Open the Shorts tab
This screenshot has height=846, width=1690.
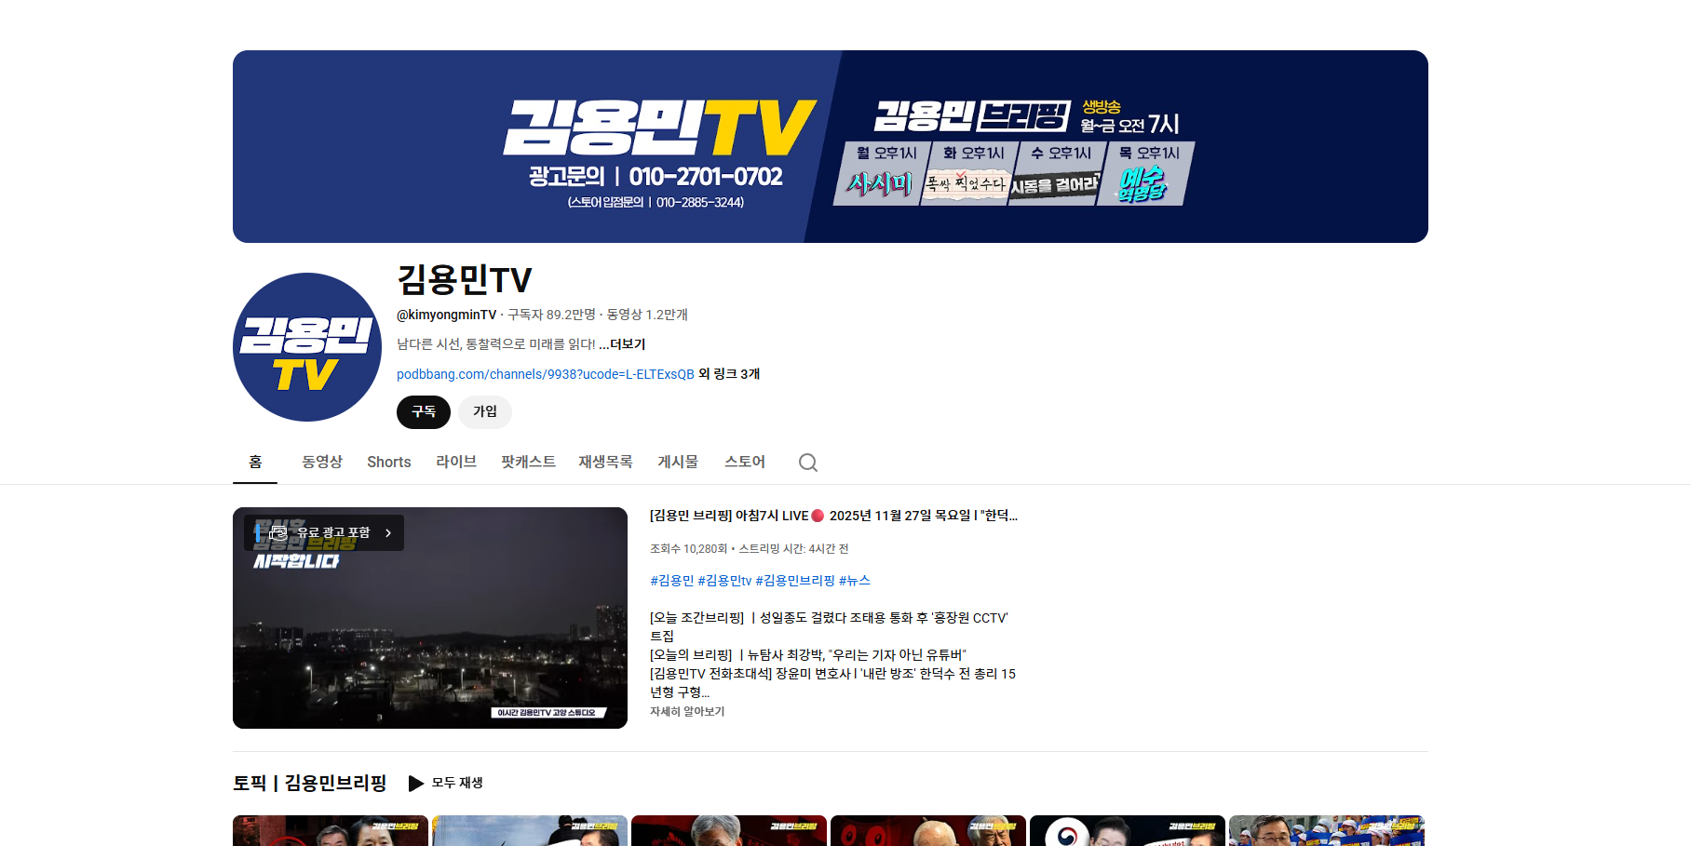pyautogui.click(x=388, y=462)
